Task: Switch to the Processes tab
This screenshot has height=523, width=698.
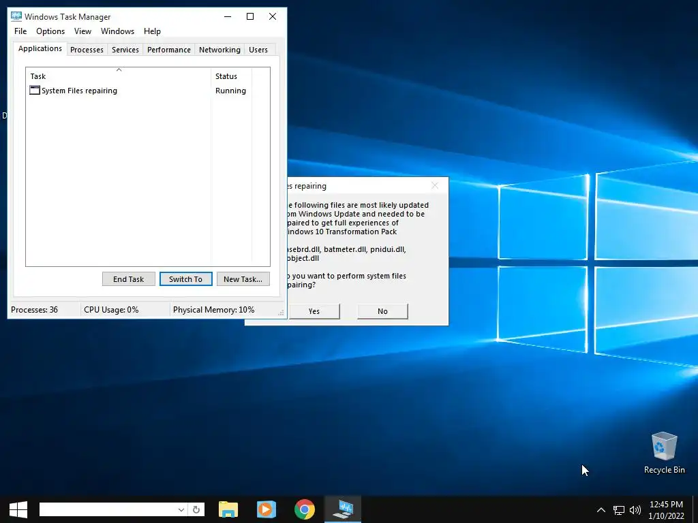Action: pyautogui.click(x=87, y=50)
